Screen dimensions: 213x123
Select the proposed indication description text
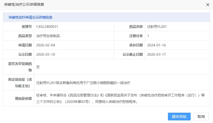click(x=83, y=83)
